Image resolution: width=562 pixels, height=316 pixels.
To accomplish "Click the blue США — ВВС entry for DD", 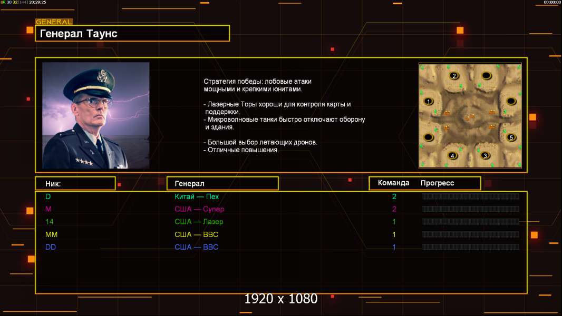I will pyautogui.click(x=197, y=247).
